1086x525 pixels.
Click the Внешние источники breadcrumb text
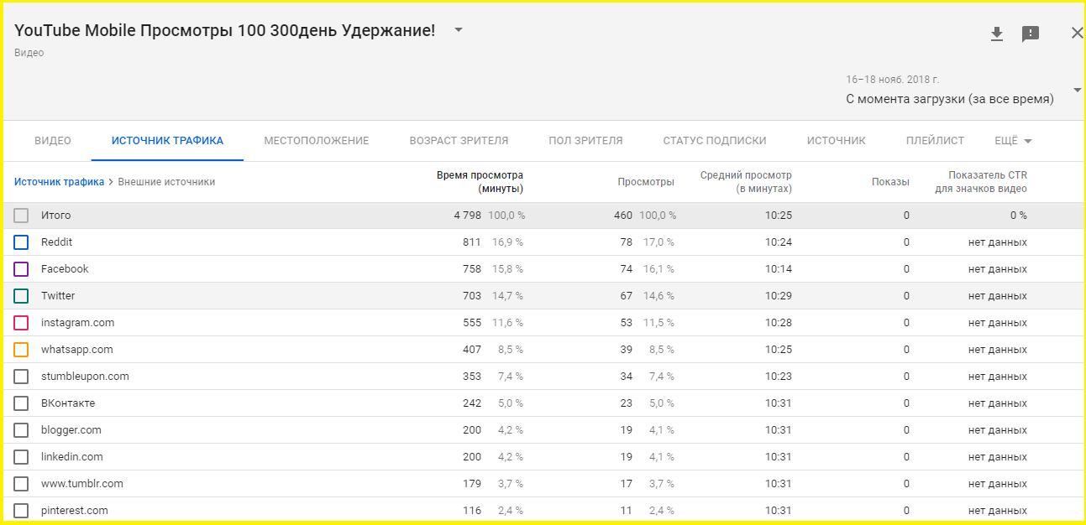(x=166, y=182)
